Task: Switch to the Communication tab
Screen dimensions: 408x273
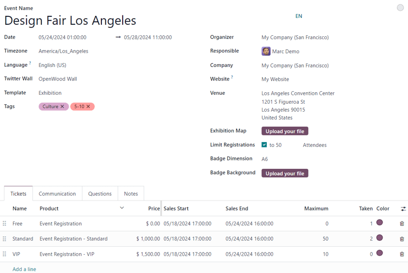Action: (x=57, y=194)
